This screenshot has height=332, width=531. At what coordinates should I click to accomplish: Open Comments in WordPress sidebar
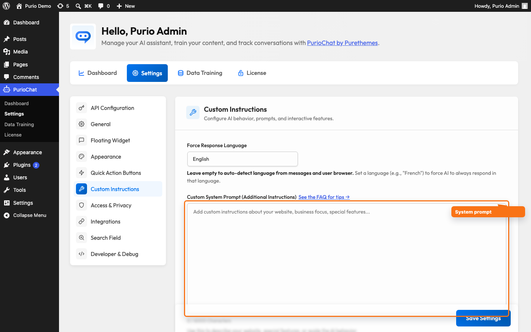pos(29,77)
